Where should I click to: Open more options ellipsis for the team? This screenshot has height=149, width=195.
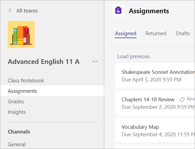tap(95, 62)
